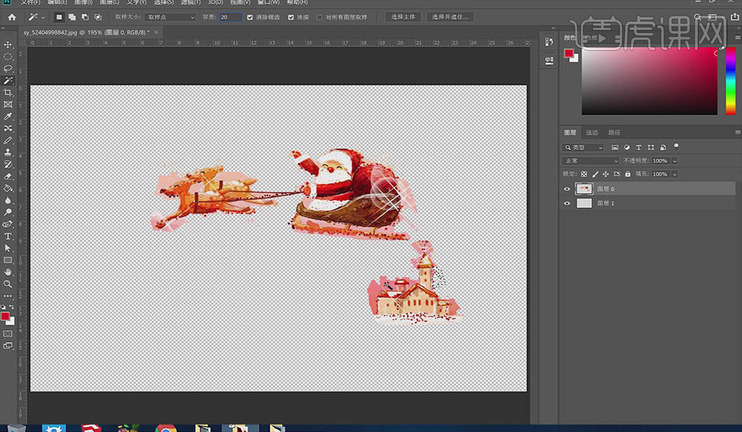742x432 pixels.
Task: Click the toolbox foreground red color swatch
Action: coord(5,316)
